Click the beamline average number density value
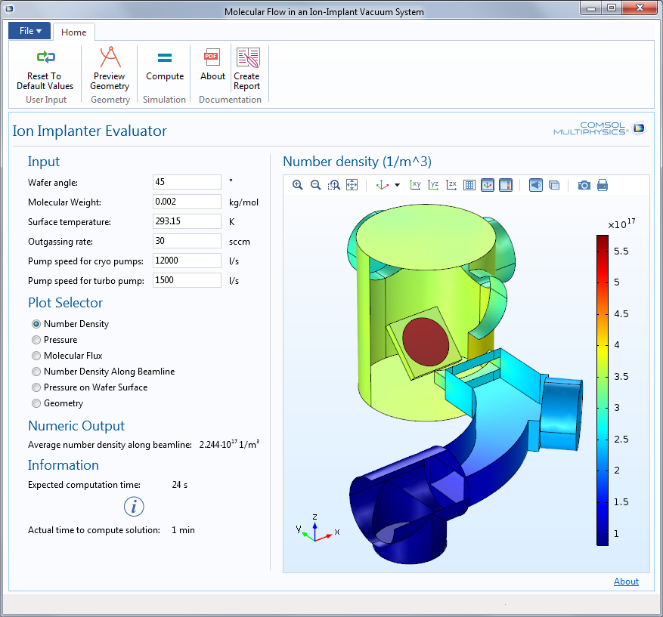The image size is (663, 617). (229, 444)
